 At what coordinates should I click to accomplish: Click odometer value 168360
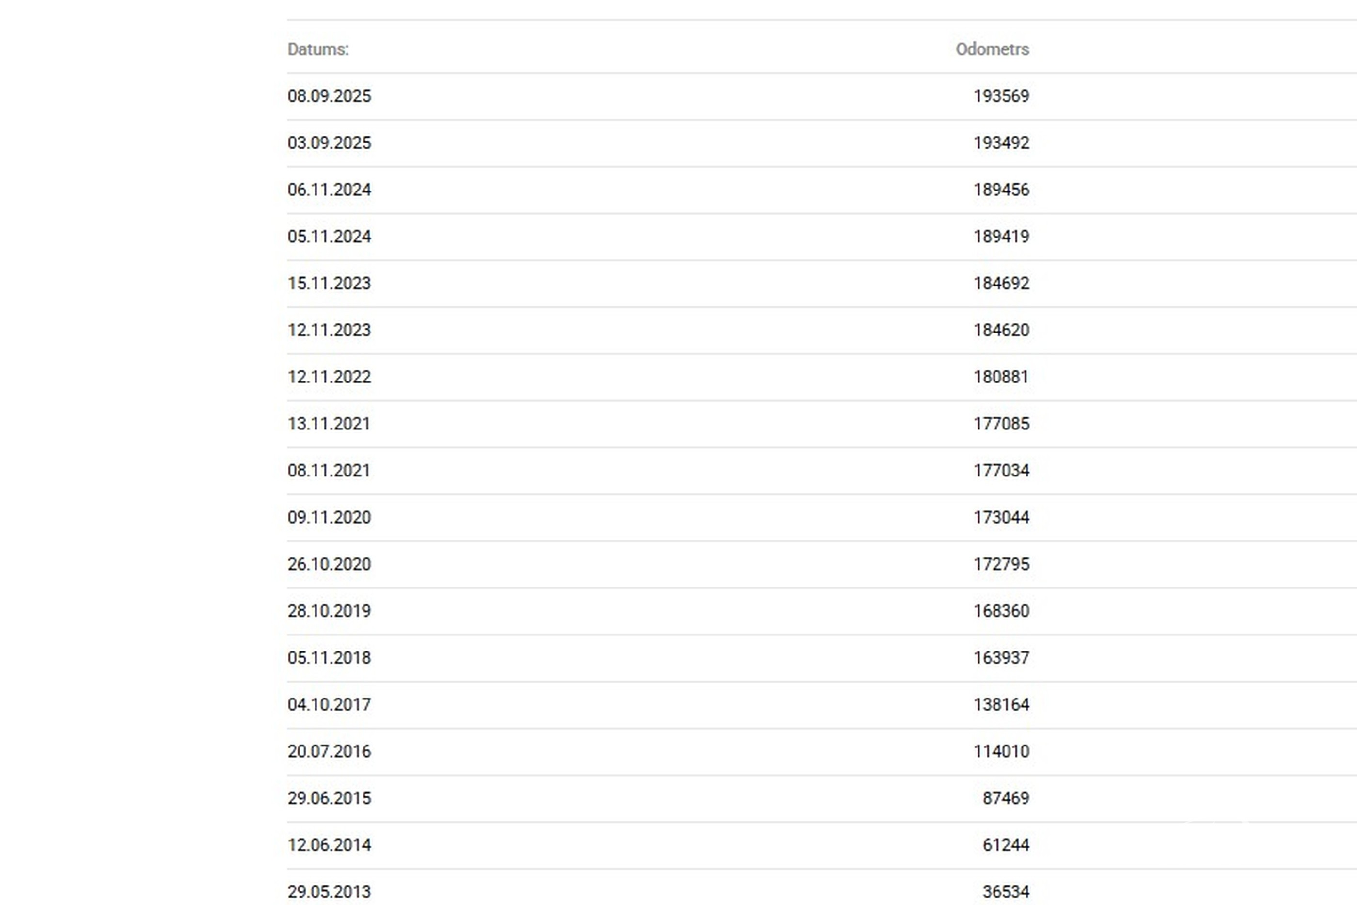tap(1001, 611)
